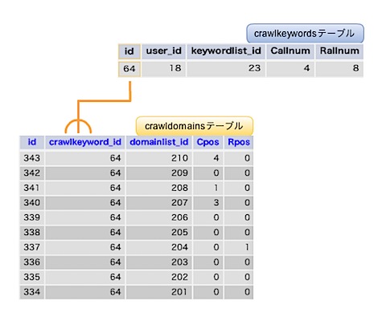Viewport: 386px width, 313px height.
Task: Click Cpos value 0 in row 335
Action: click(207, 277)
